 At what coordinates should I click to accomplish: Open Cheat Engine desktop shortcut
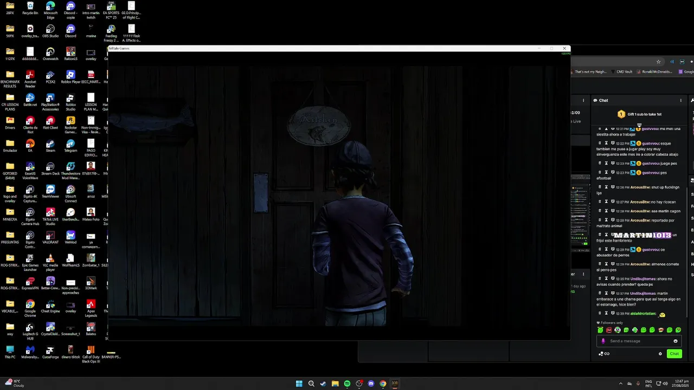point(50,306)
